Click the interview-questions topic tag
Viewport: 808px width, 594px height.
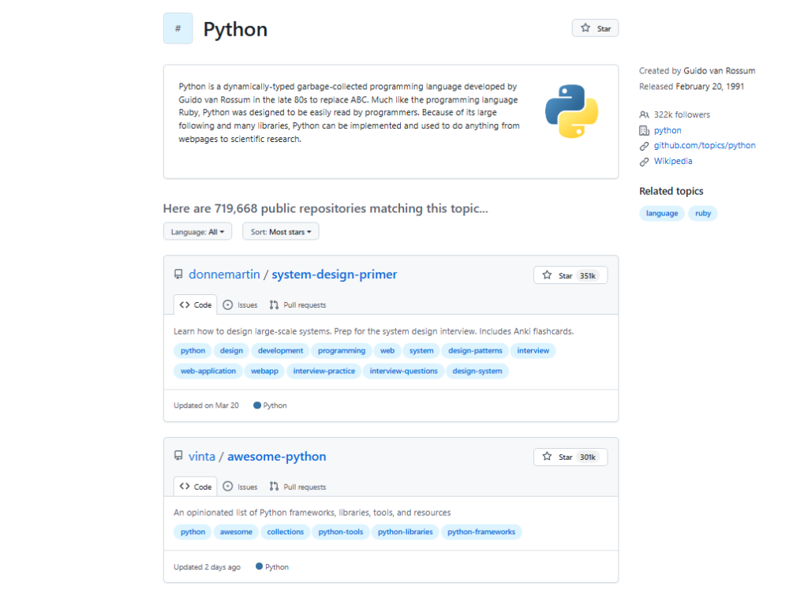click(x=403, y=371)
